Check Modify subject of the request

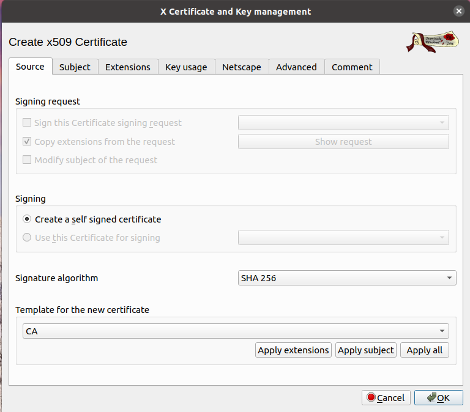point(27,160)
